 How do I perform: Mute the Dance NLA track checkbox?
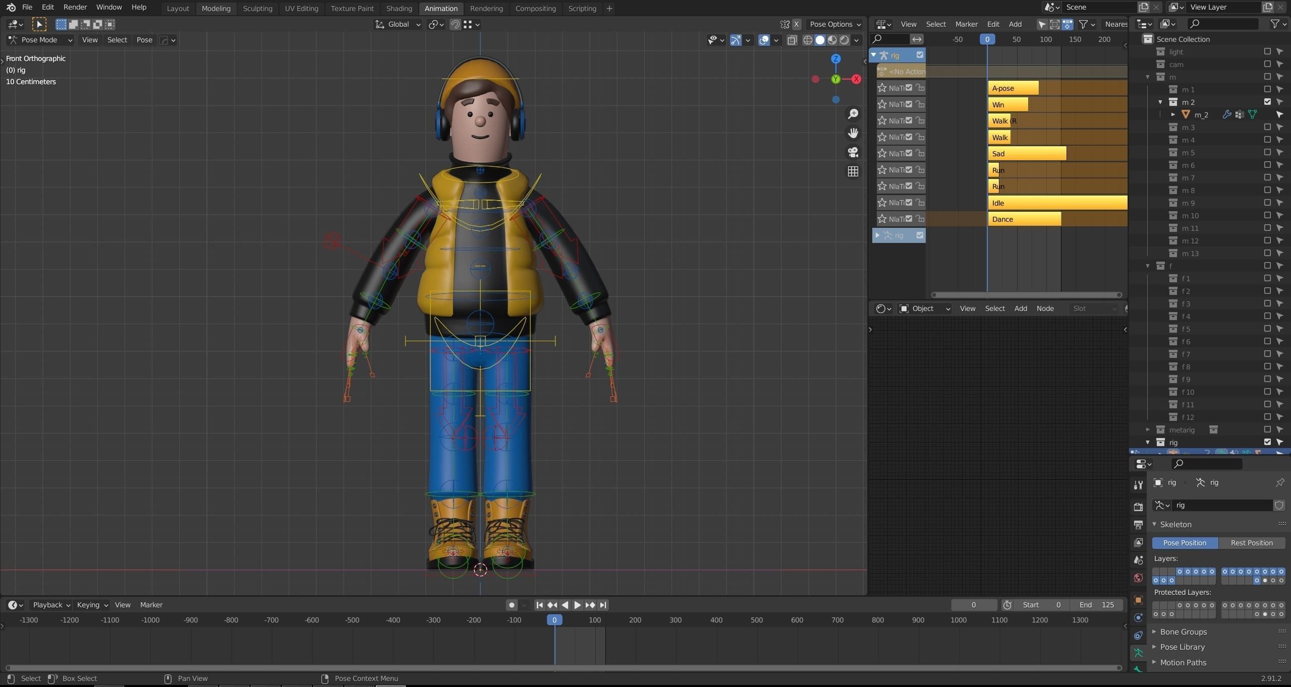pyautogui.click(x=909, y=219)
